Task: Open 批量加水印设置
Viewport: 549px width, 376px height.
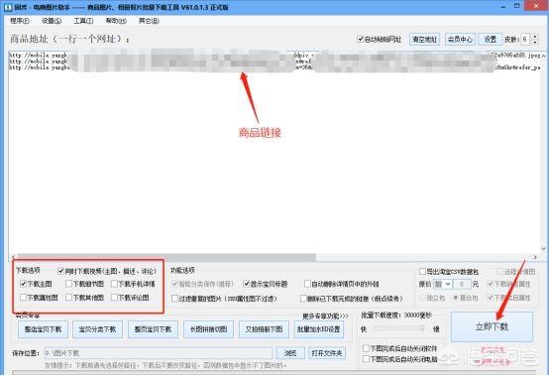Action: coord(319,329)
